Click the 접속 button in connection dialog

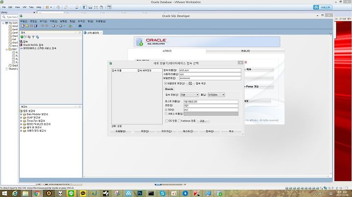tap(210, 131)
